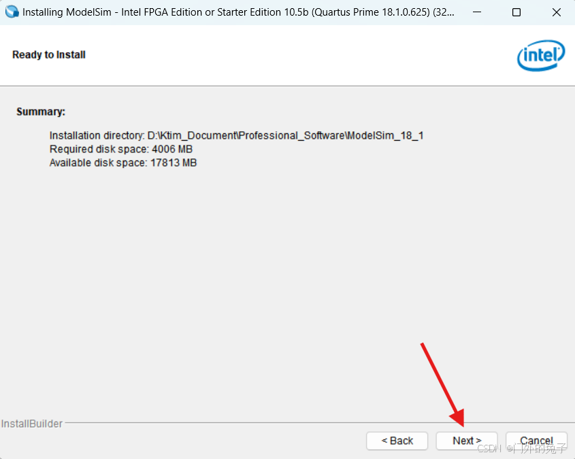Click the installer window title text
Image resolution: width=575 pixels, height=459 pixels.
click(x=238, y=12)
